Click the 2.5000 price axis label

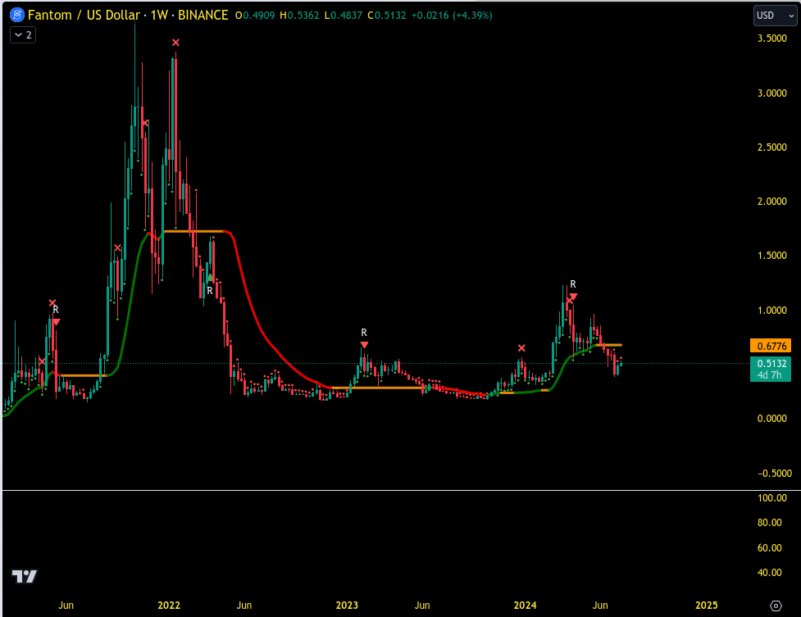tap(771, 147)
